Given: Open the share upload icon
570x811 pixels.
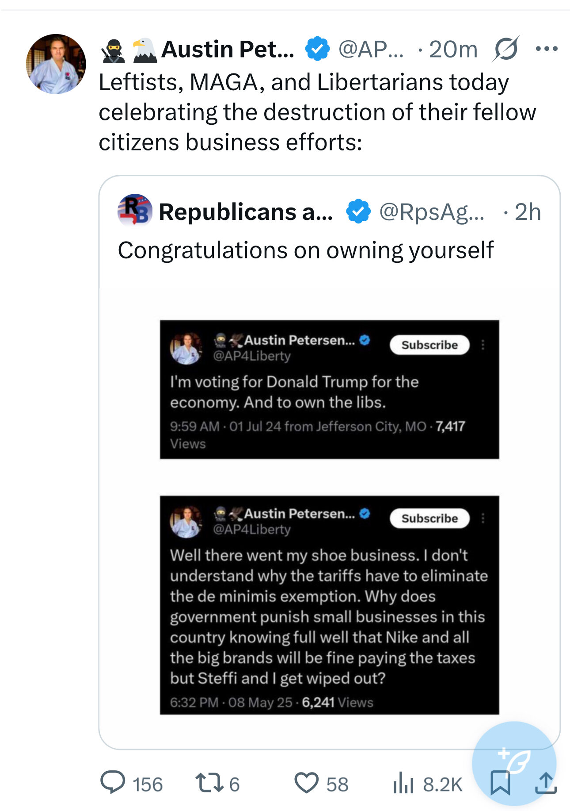Looking at the screenshot, I should point(546,783).
